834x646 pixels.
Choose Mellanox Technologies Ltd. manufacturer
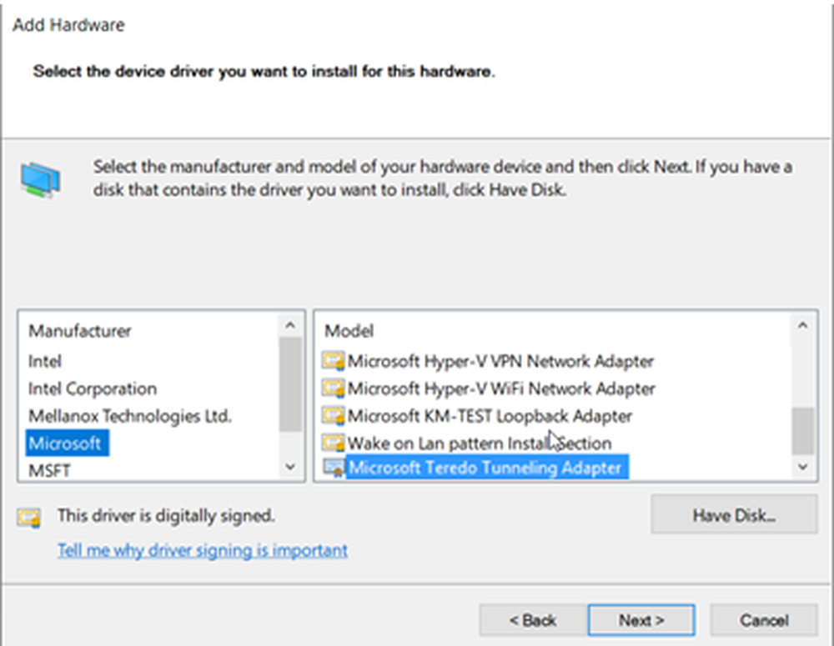pyautogui.click(x=130, y=416)
